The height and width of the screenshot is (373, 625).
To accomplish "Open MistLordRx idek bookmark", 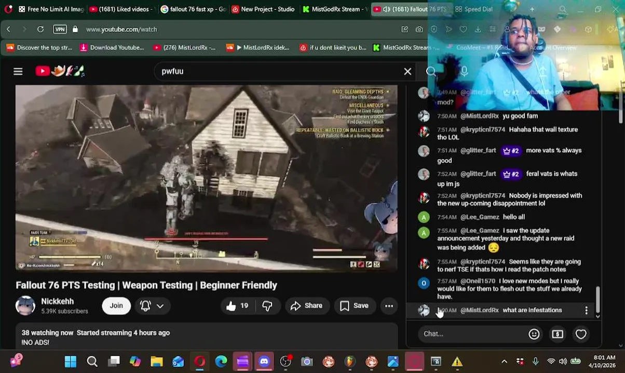I will pyautogui.click(x=258, y=48).
